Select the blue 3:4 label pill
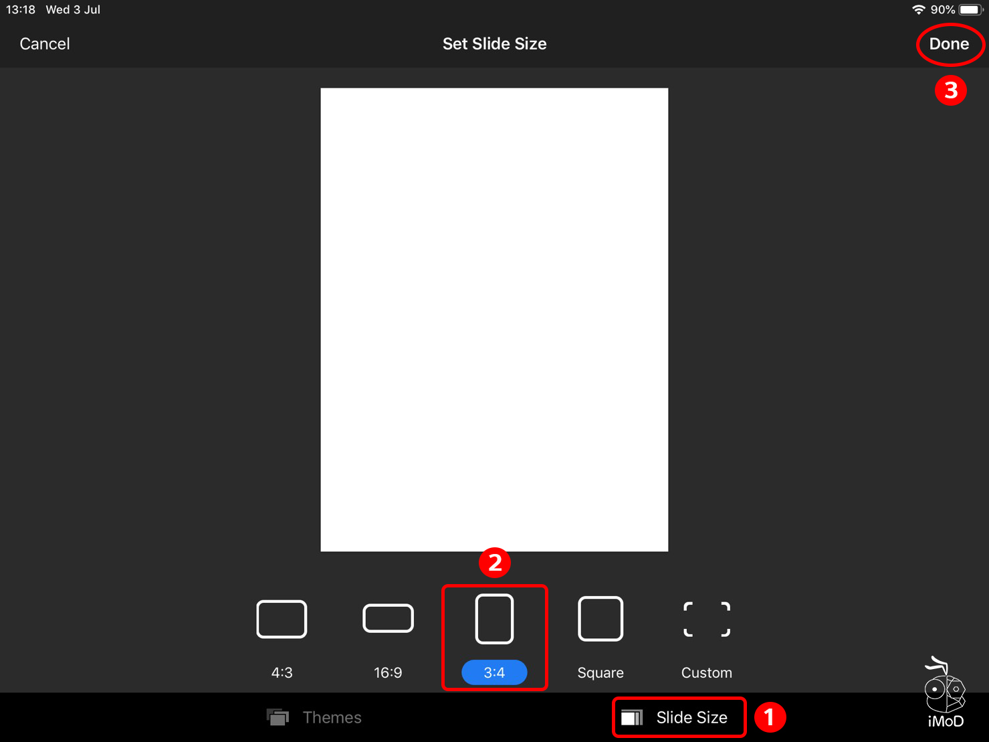 pos(494,672)
